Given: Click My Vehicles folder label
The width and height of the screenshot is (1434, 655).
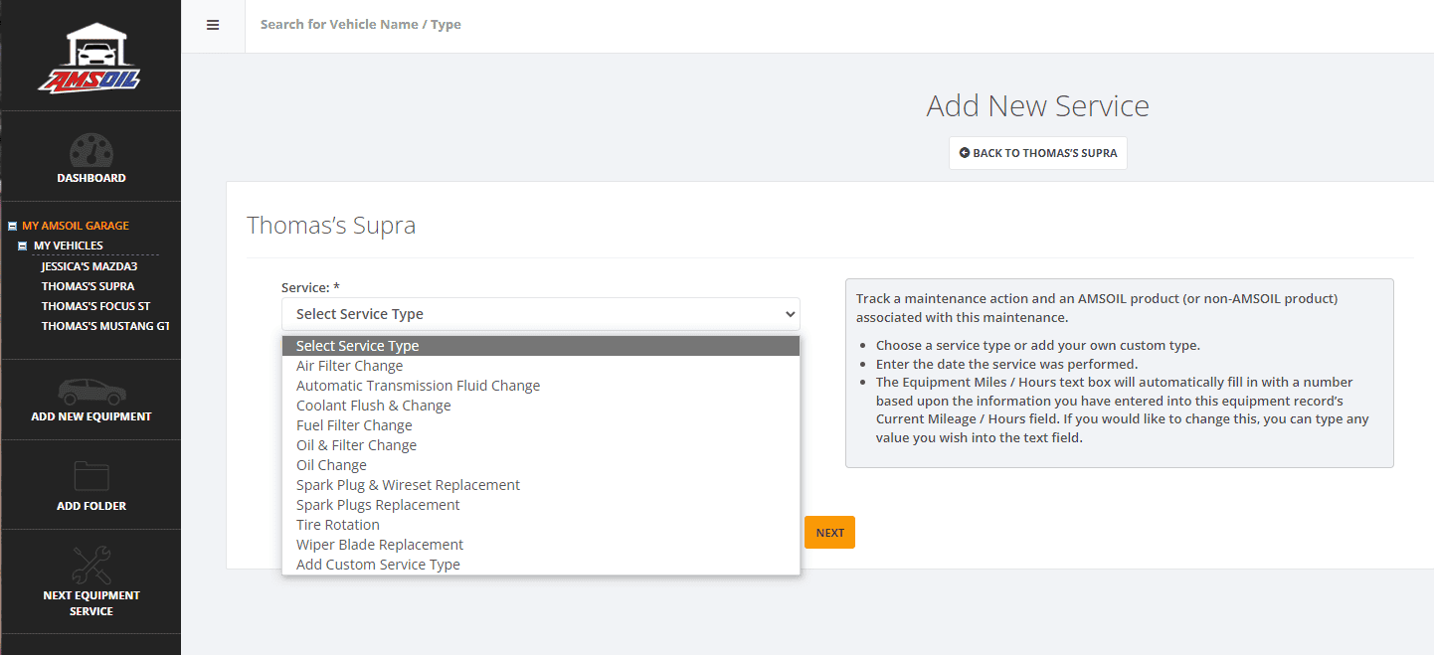Looking at the screenshot, I should tap(69, 246).
